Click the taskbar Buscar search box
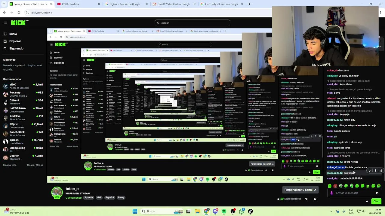The image size is (385, 216). click(162, 211)
